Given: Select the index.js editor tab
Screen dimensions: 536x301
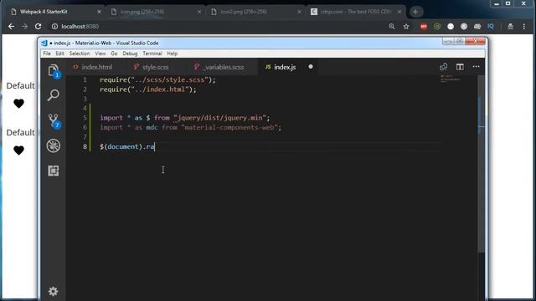Looking at the screenshot, I should [x=285, y=67].
